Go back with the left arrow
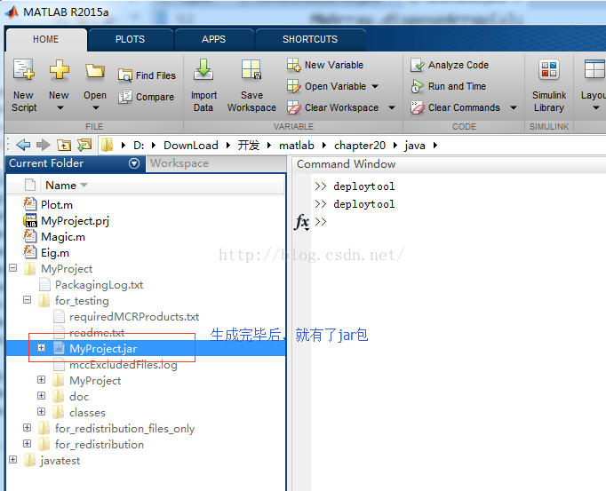This screenshot has width=606, height=491. (23, 145)
